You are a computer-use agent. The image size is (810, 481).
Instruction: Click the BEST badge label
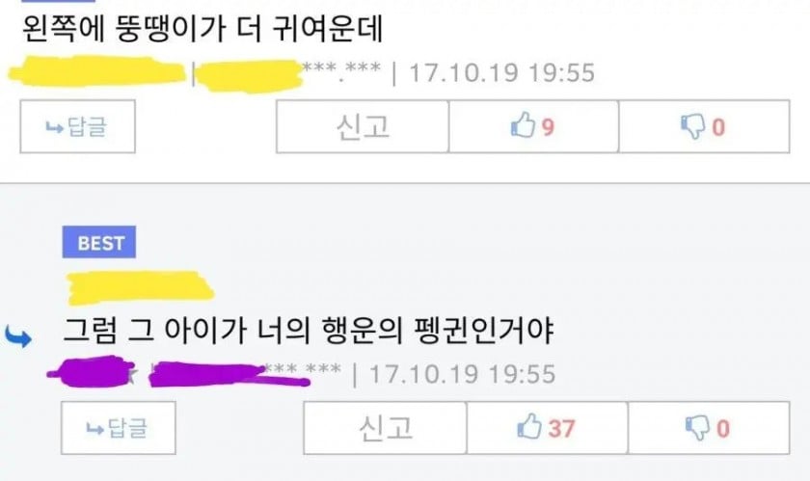coord(99,242)
